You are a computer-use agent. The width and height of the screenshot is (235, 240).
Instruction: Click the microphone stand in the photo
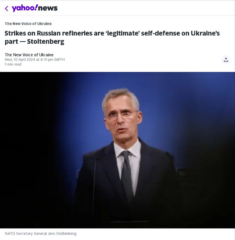pyautogui.click(x=94, y=184)
